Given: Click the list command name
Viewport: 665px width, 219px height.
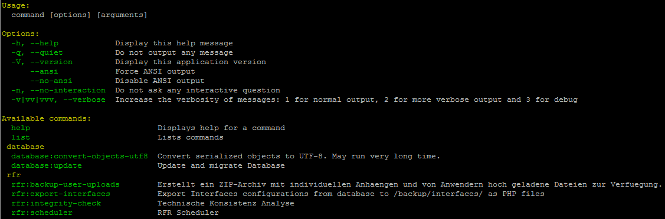Looking at the screenshot, I should [x=21, y=137].
